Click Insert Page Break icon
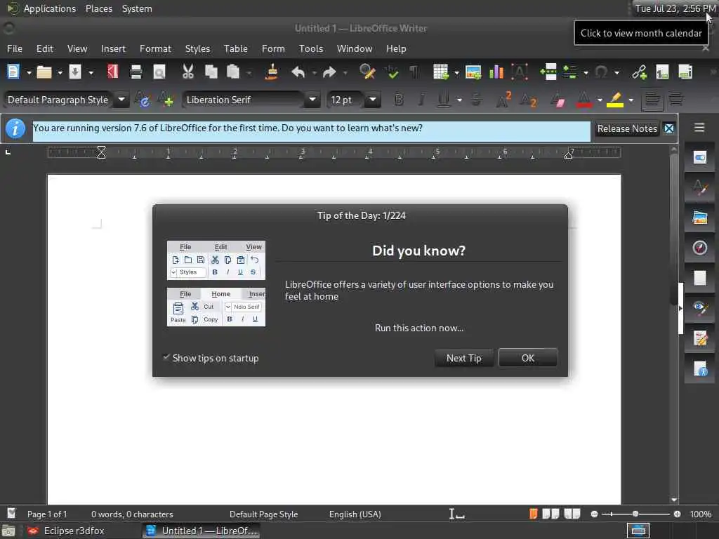This screenshot has width=719, height=539. point(548,72)
